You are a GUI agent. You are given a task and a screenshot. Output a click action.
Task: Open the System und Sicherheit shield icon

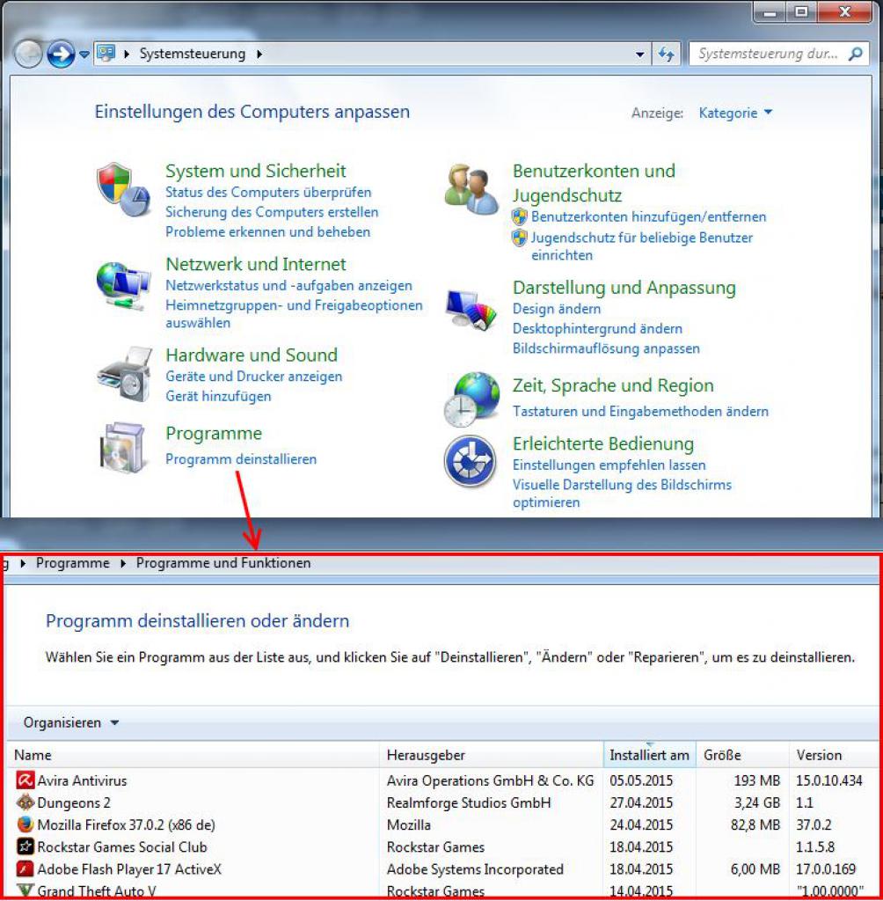click(123, 189)
